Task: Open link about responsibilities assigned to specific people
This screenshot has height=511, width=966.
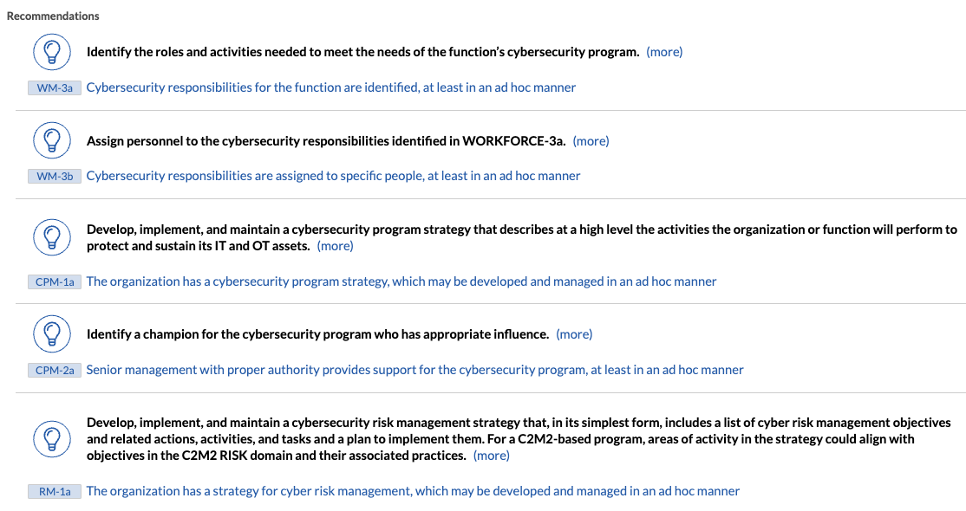Action: pyautogui.click(x=333, y=176)
